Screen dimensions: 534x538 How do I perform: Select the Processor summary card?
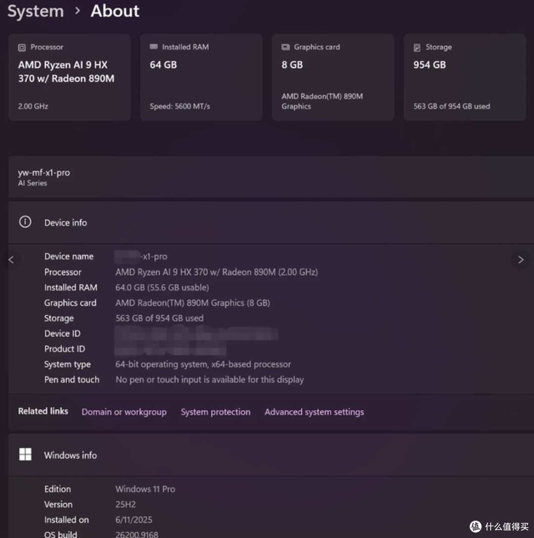(x=70, y=77)
